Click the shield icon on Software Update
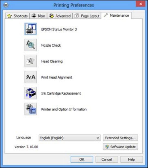 107,147
